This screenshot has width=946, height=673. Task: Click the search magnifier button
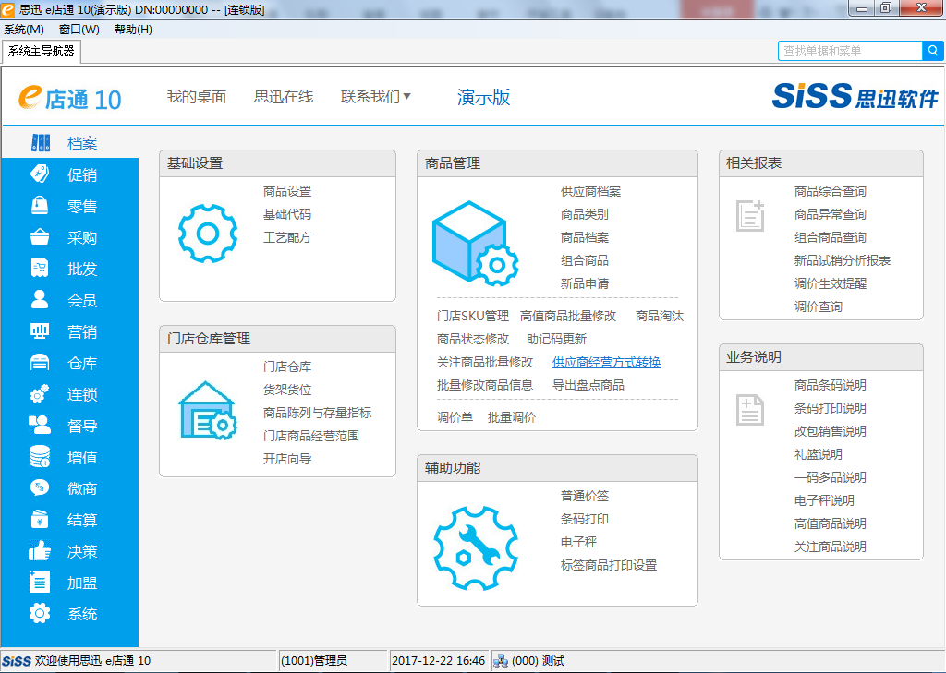click(x=932, y=51)
